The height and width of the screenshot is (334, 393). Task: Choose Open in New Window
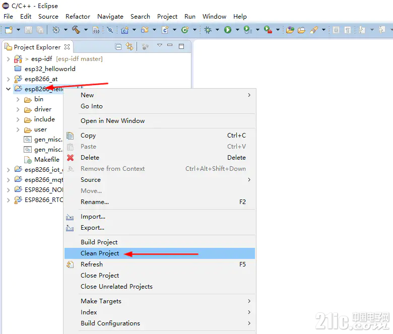tap(160, 121)
